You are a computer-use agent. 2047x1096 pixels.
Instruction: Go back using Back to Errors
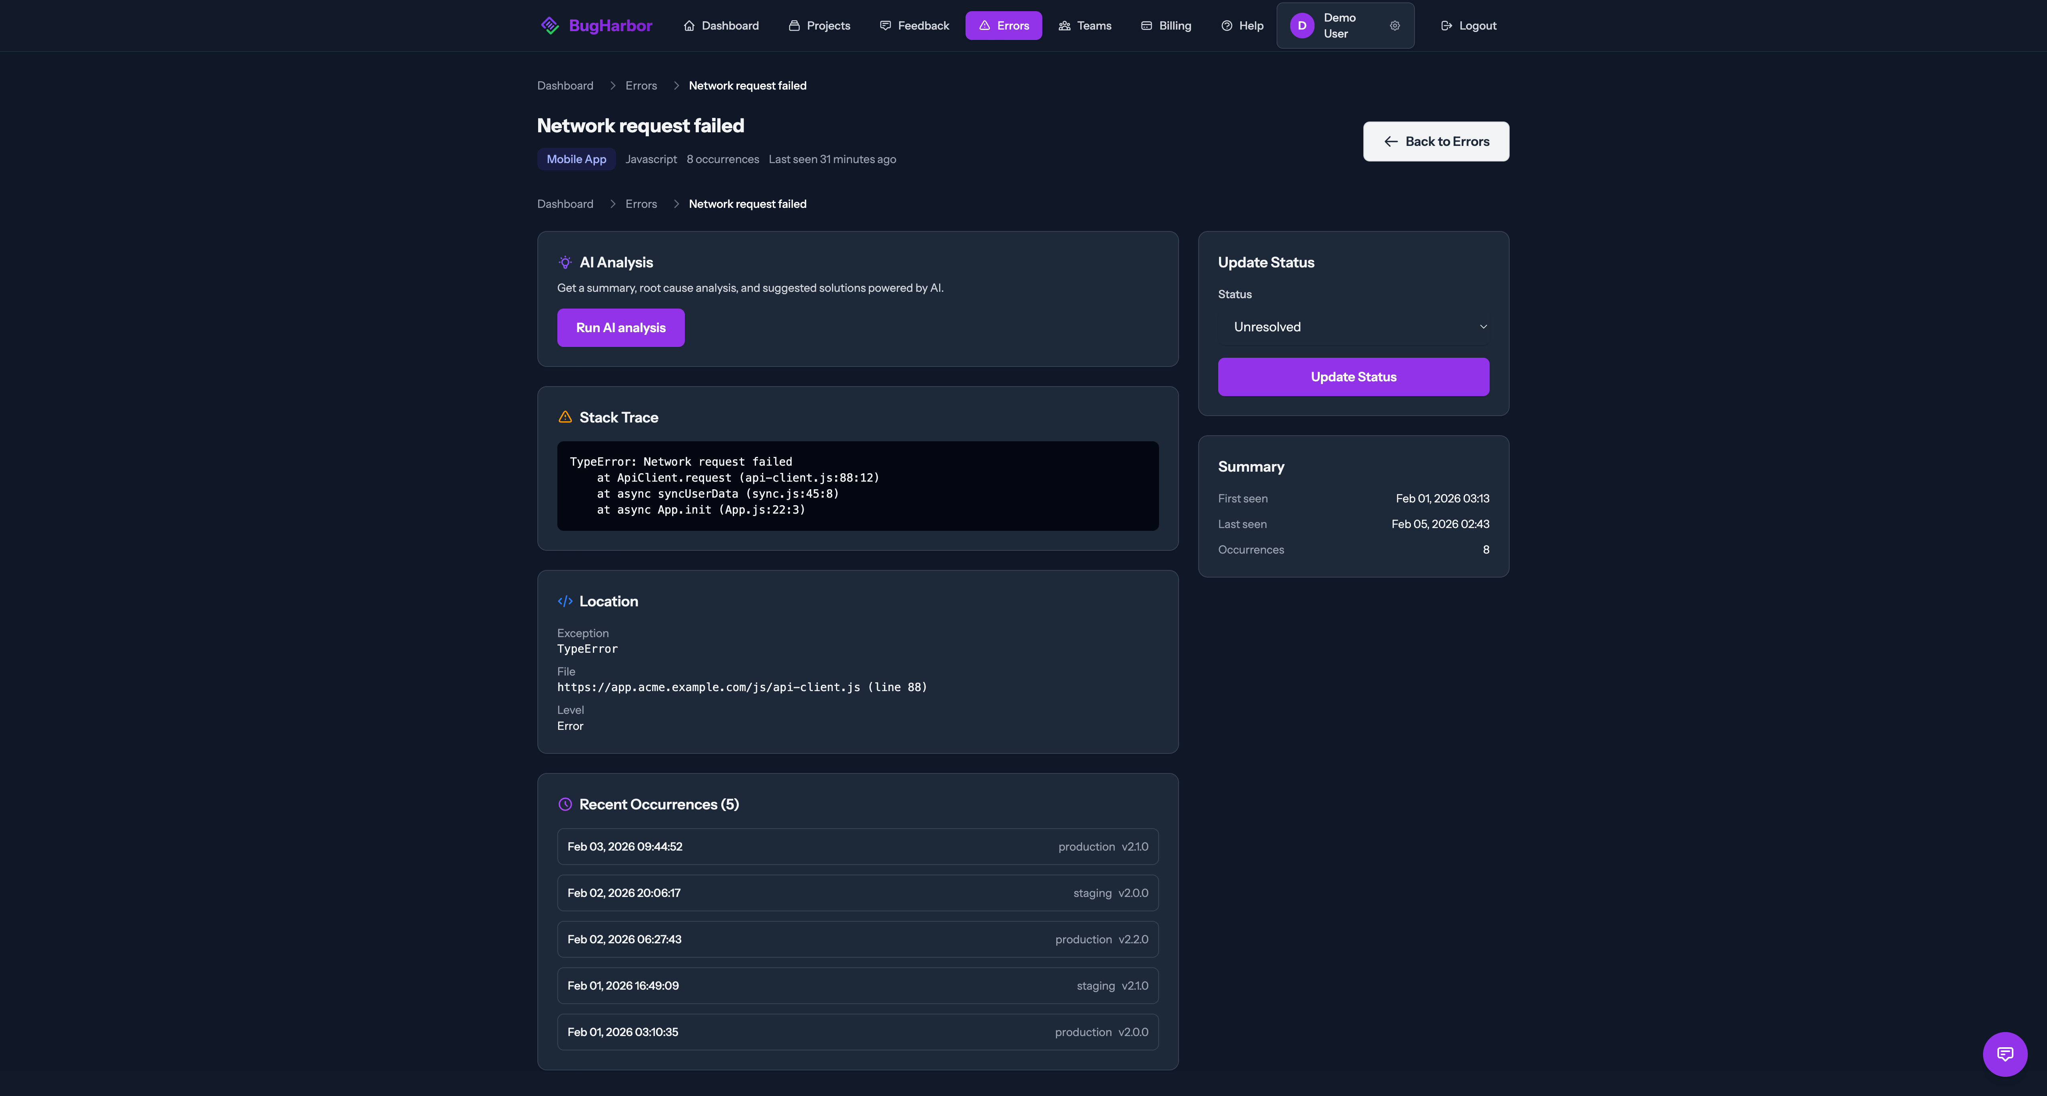[1435, 141]
